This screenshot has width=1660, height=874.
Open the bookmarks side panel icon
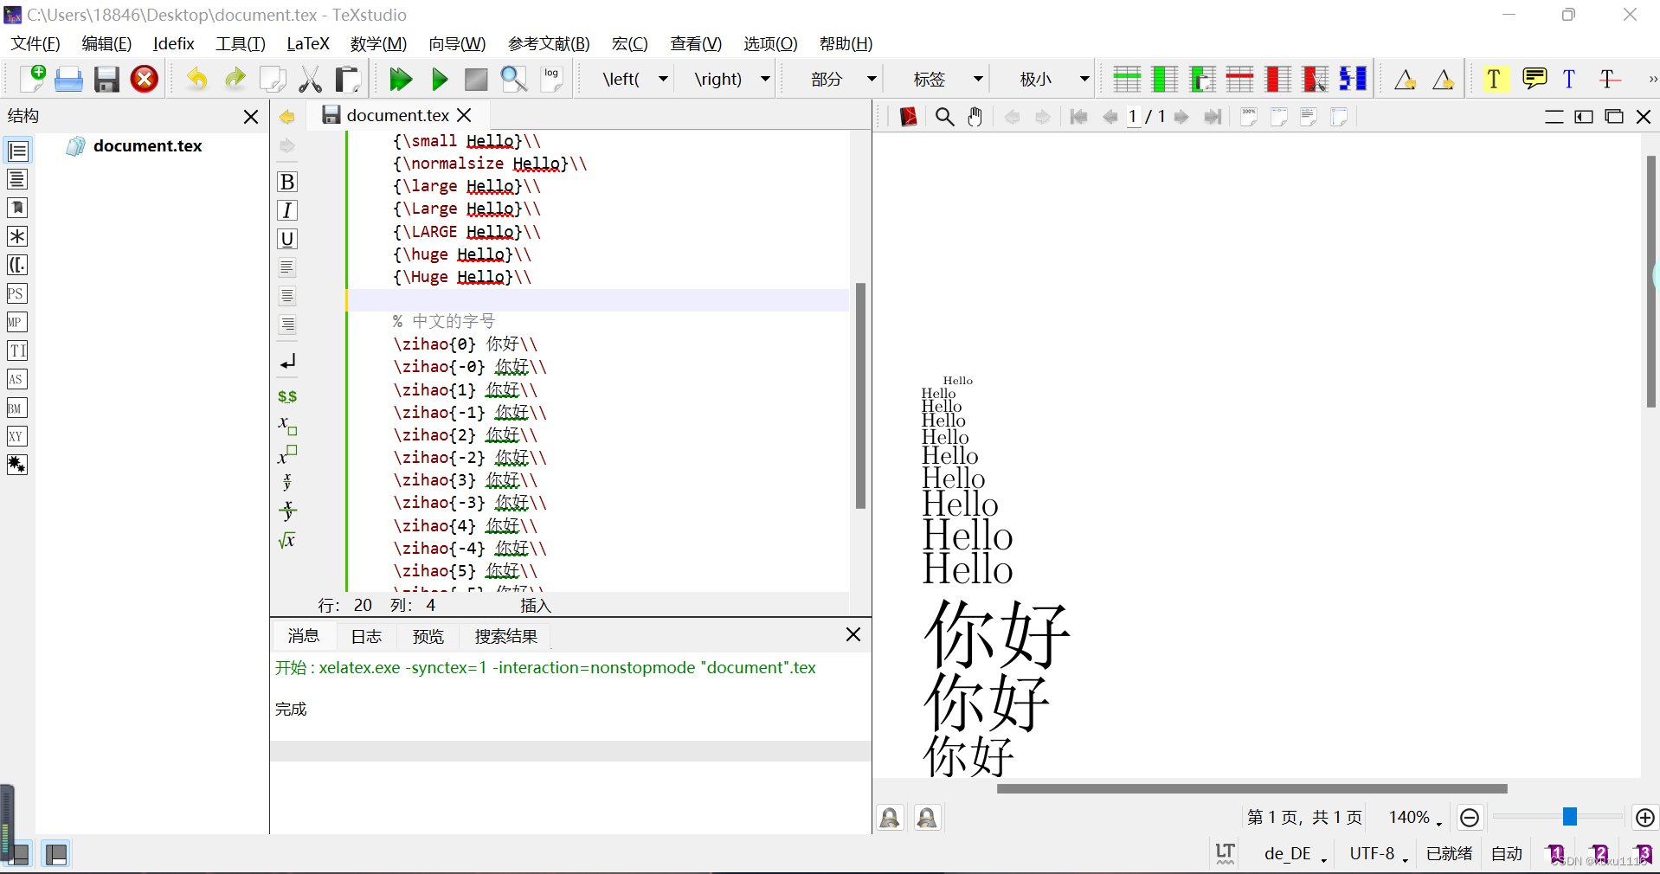17,208
